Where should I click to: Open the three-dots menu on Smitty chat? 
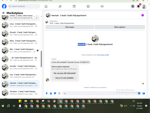click(34, 17)
